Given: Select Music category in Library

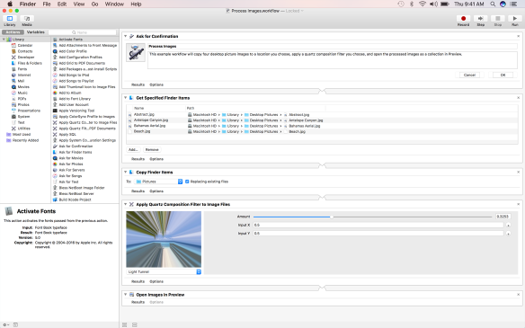Looking at the screenshot, I should 22,93.
